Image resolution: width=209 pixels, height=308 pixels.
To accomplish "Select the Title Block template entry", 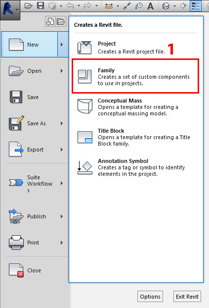I will [x=135, y=137].
